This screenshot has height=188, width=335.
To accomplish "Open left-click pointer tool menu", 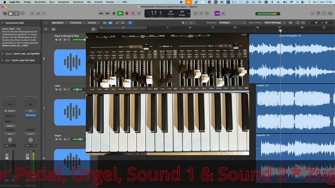I will click(184, 23).
